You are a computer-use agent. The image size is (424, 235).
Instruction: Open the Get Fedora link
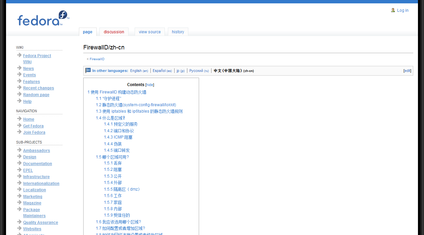coord(33,126)
